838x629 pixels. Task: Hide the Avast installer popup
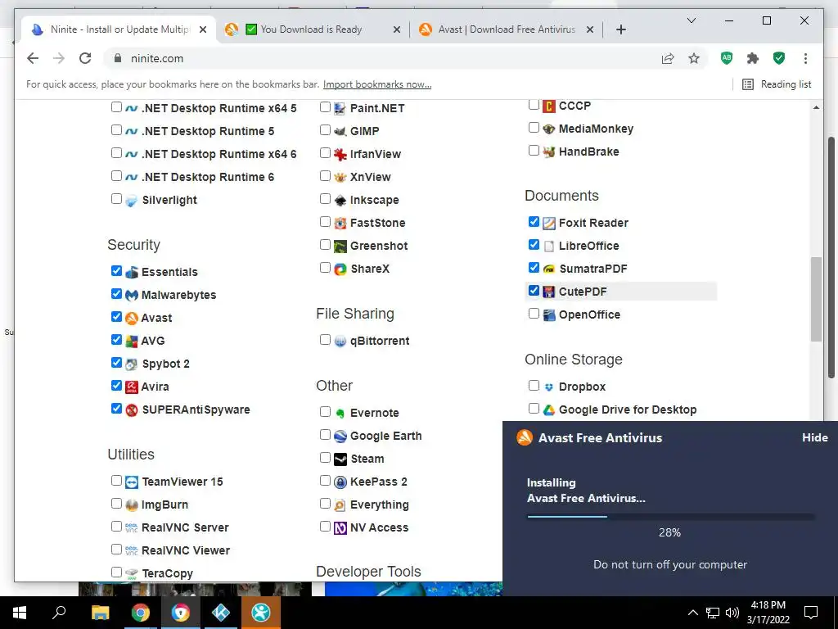[814, 437]
